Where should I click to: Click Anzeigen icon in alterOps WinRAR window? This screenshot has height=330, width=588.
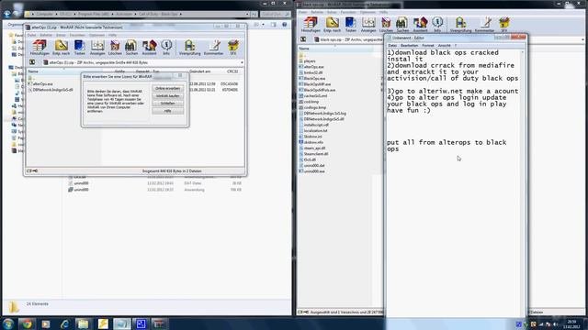[x=97, y=48]
